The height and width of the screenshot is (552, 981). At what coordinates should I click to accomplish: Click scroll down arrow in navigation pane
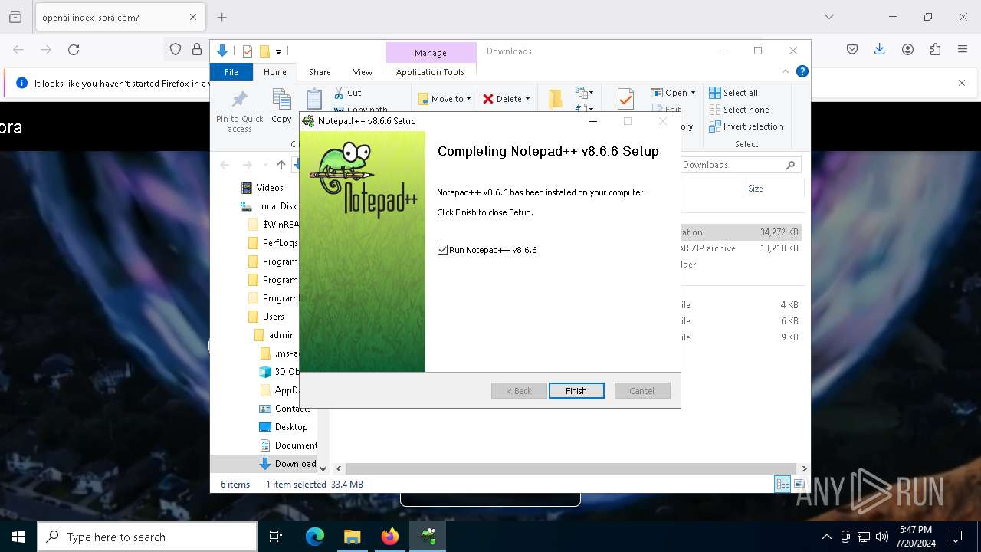323,468
